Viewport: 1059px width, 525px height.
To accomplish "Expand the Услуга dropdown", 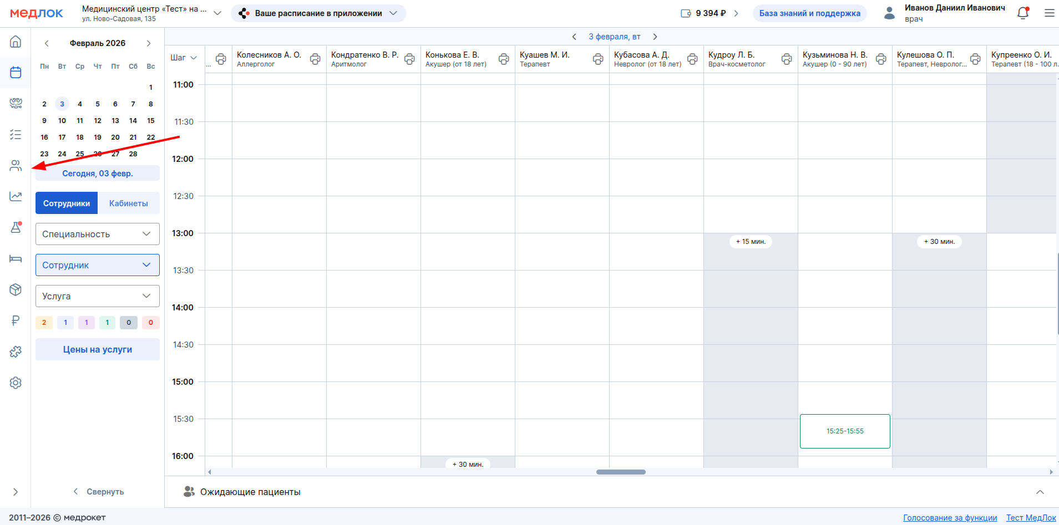I will [98, 296].
